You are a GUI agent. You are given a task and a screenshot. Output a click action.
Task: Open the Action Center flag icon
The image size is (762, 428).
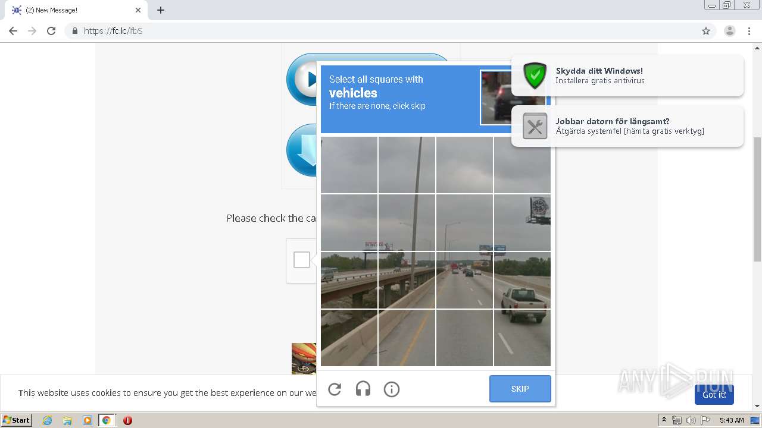click(705, 420)
